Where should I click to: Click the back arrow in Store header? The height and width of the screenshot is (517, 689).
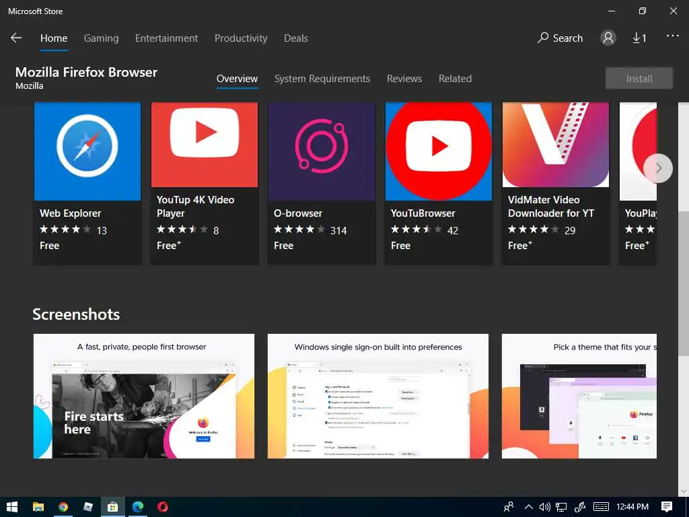[x=16, y=38]
